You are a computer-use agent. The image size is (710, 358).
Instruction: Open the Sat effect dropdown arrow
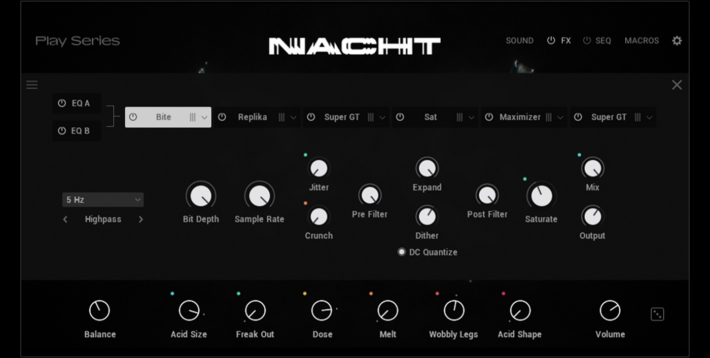[471, 117]
